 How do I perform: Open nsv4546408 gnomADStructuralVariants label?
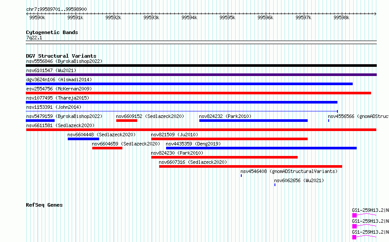tap(289, 171)
